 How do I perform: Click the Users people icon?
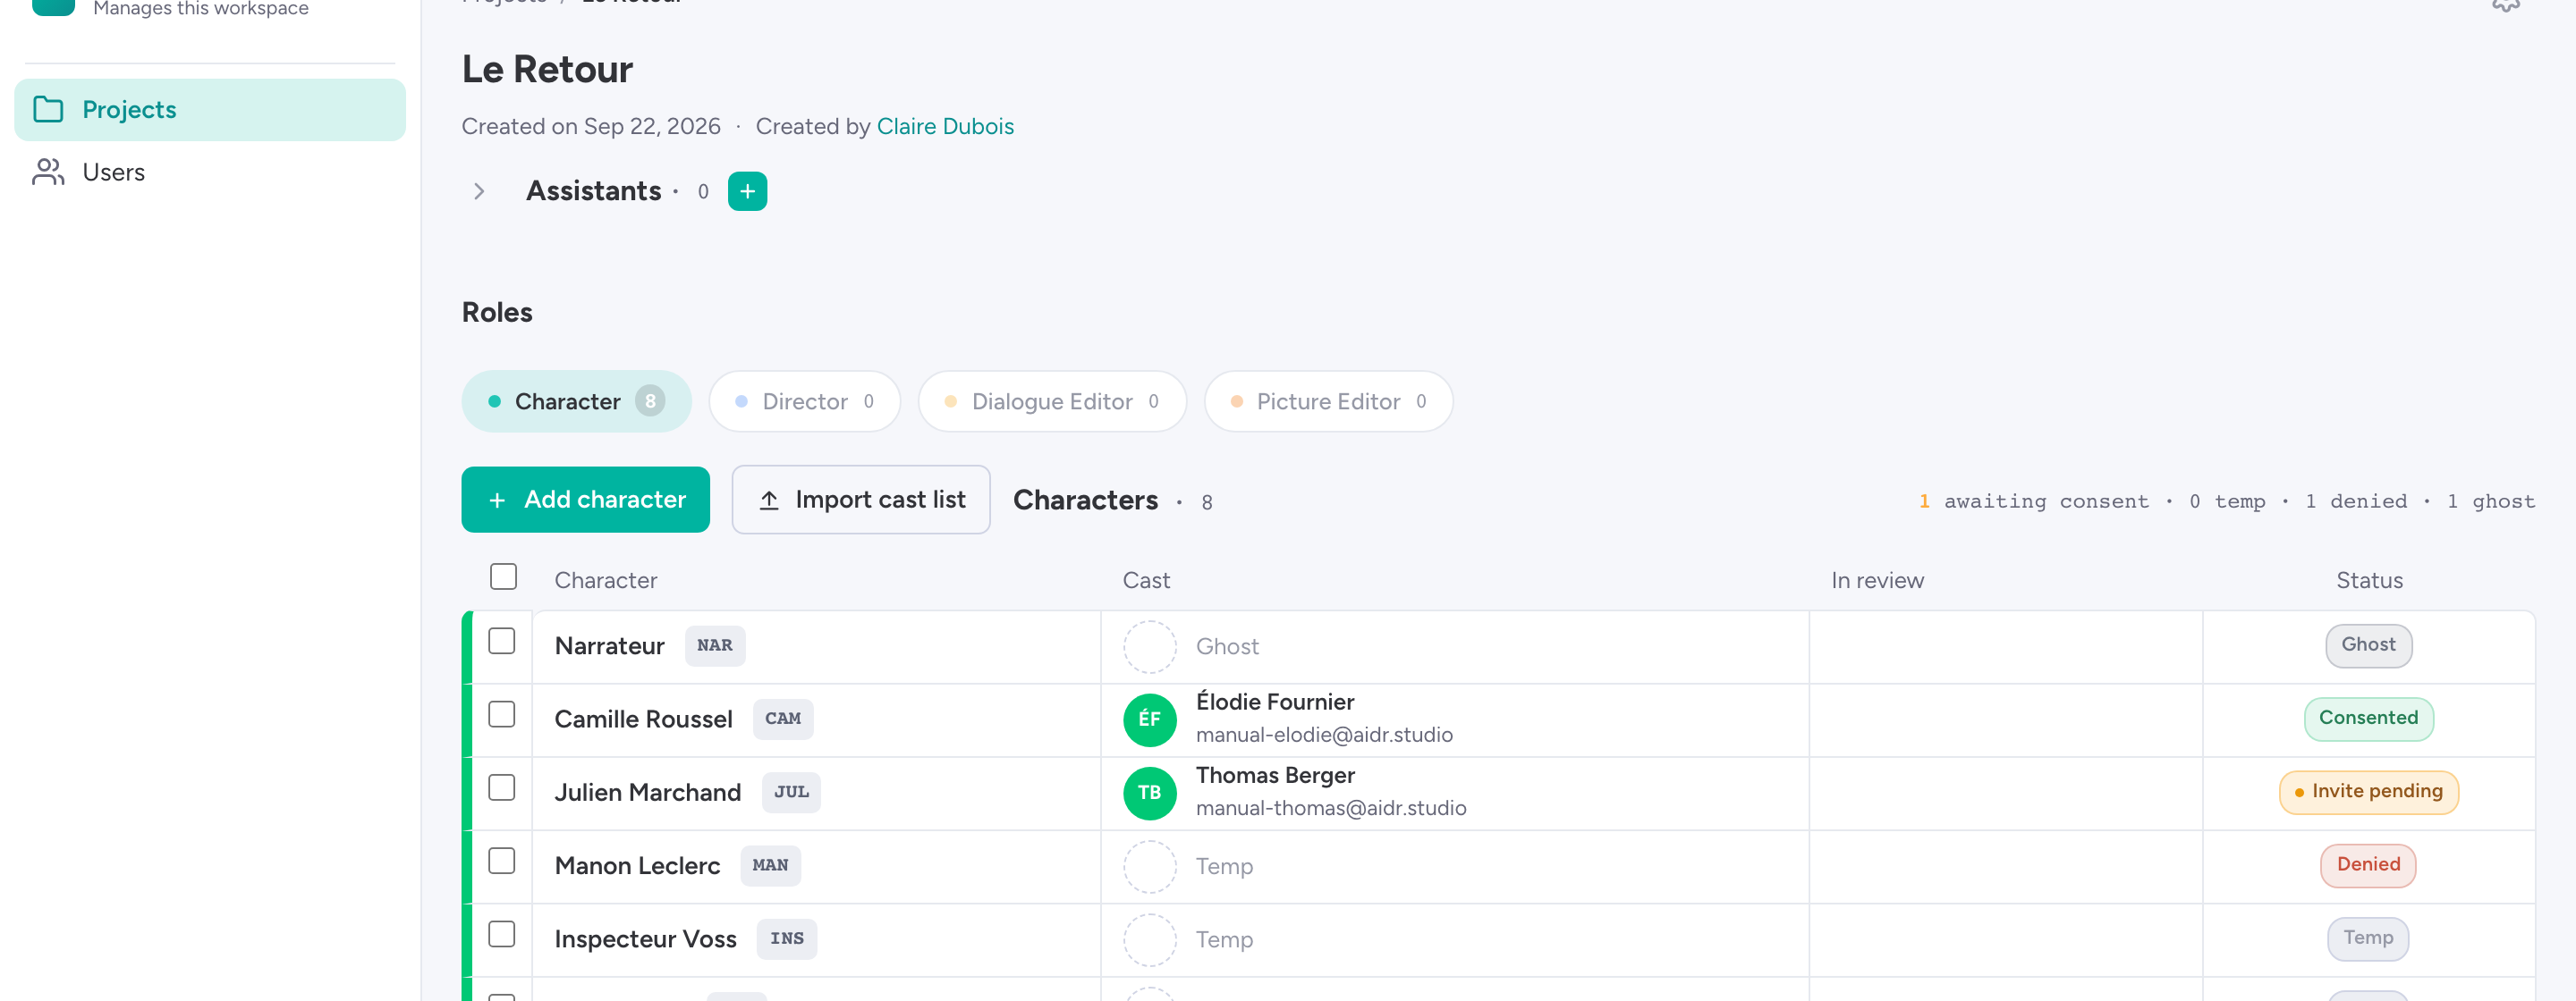pos(48,172)
